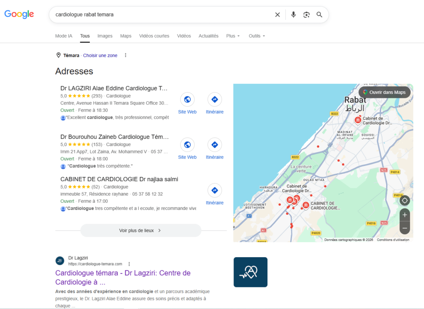Image resolution: width=424 pixels, height=309 pixels.
Task: Click the (293) reviews rating
Action: (x=97, y=96)
